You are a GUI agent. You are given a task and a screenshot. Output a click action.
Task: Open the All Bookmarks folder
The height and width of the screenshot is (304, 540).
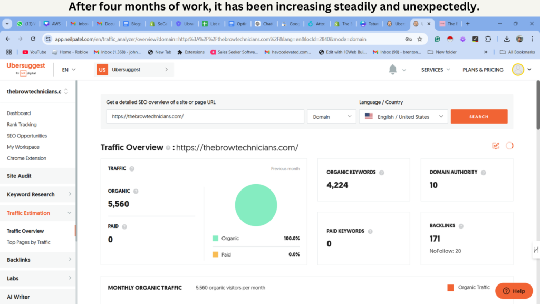[x=517, y=52]
